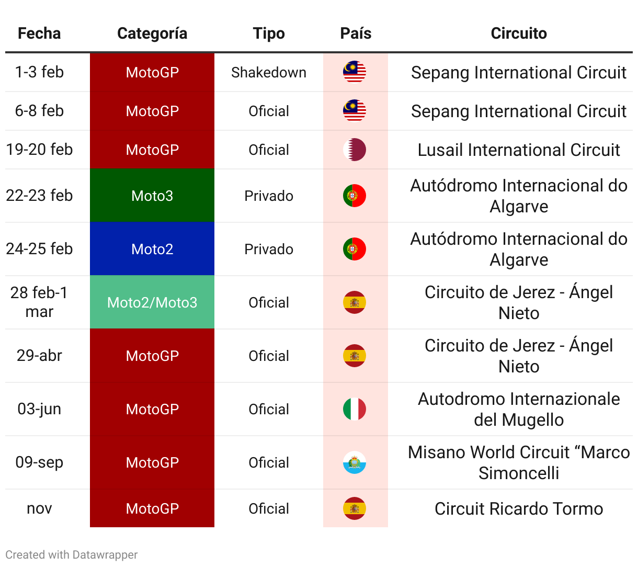The height and width of the screenshot is (567, 638).
Task: Click the Portugal flag in the Moto3 row
Action: coord(355,196)
